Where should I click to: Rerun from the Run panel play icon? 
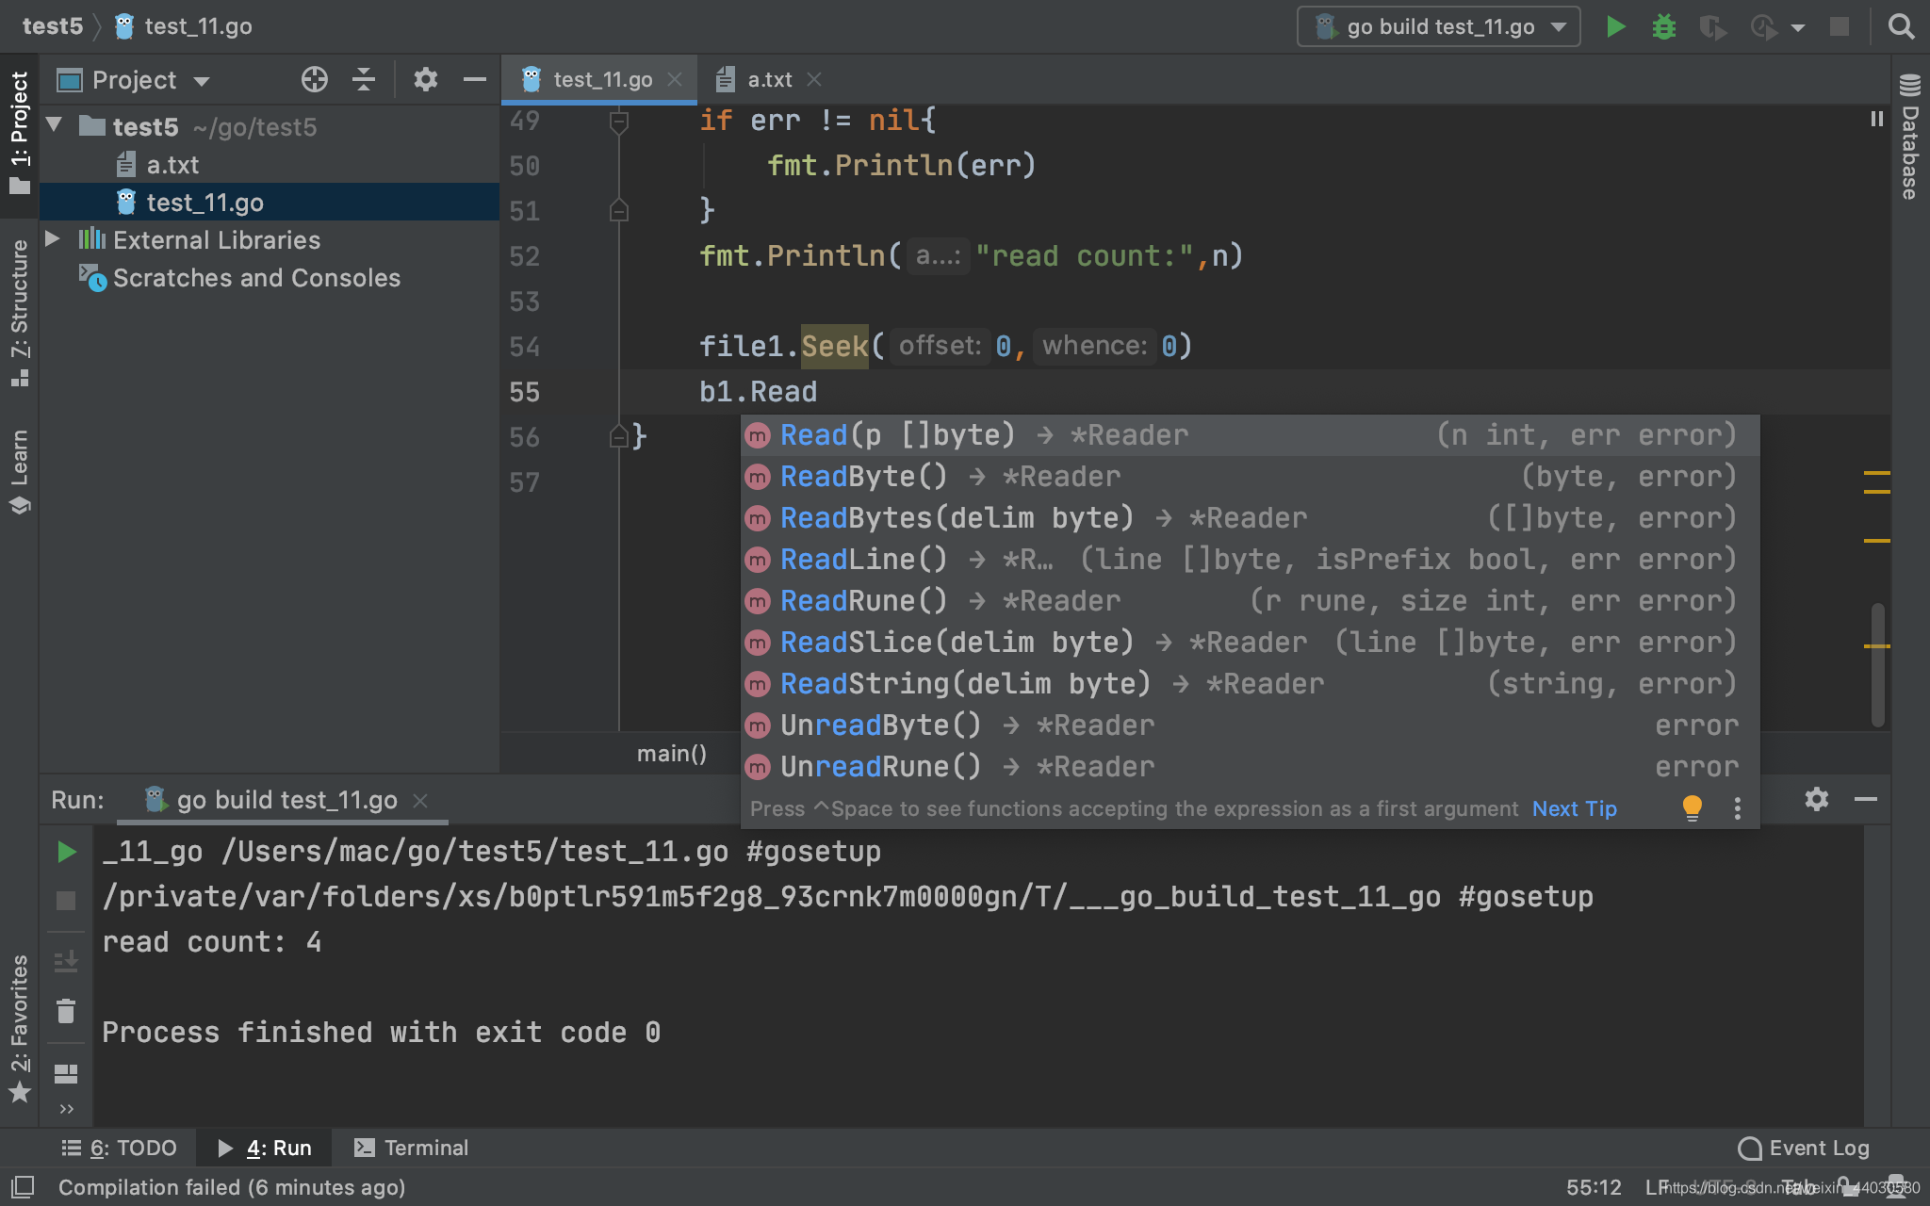click(66, 852)
